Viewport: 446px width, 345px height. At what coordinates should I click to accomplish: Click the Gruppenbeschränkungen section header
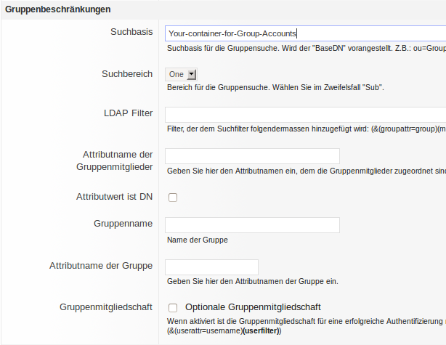click(x=58, y=9)
